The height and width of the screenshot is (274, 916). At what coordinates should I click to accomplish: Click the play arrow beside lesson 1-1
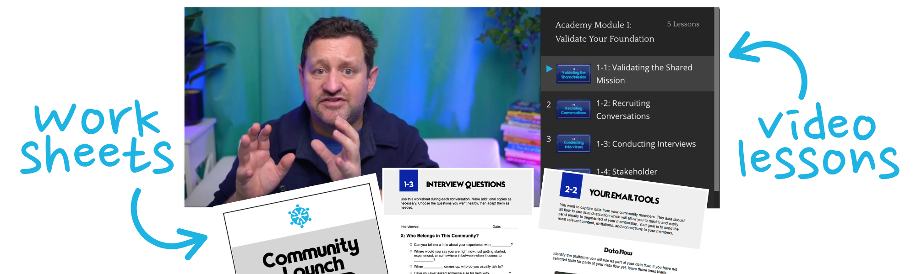549,69
